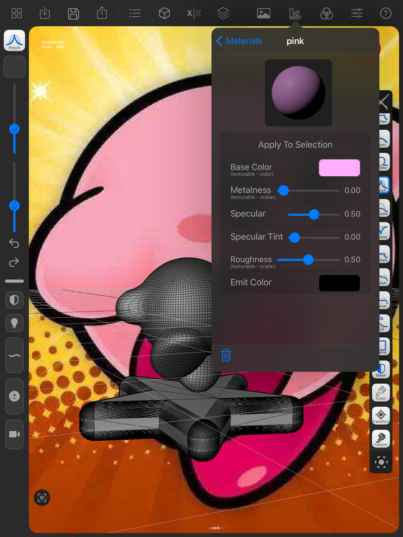The height and width of the screenshot is (537, 403).
Task: Open the stacked layers menu
Action: [223, 13]
